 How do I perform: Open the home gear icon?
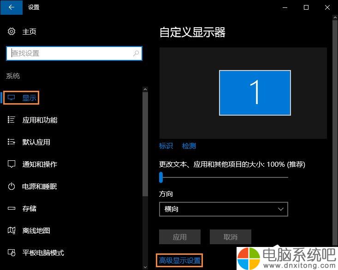point(12,31)
